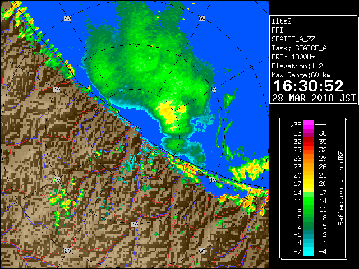
Task: Click the "-7" legend label
Action: point(297,252)
